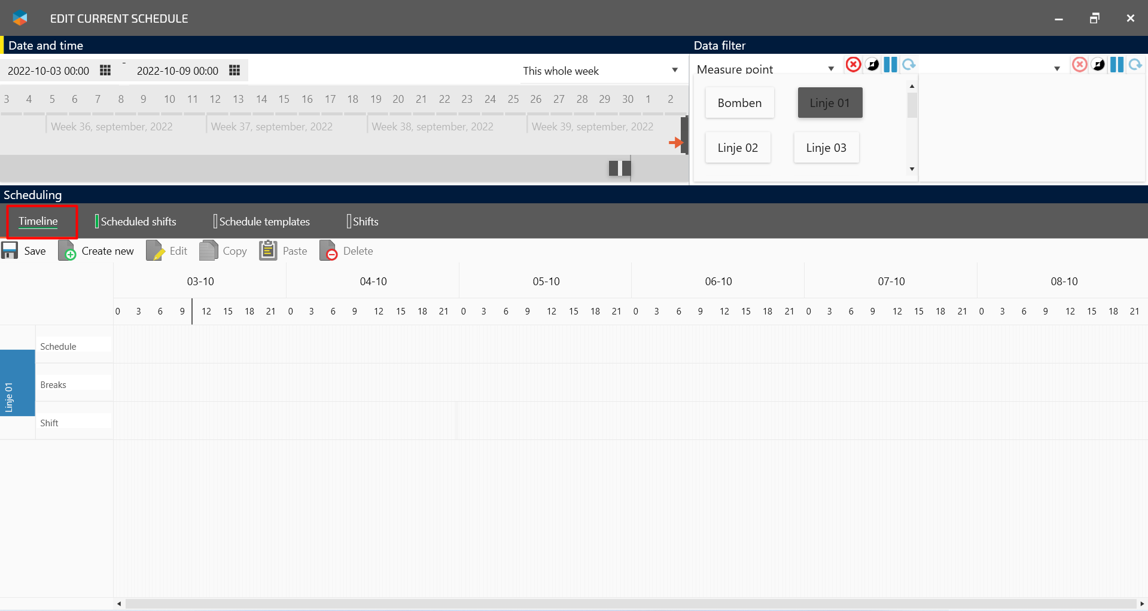Clear the Measure point filter with red X
The height and width of the screenshot is (611, 1148).
pyautogui.click(x=853, y=65)
